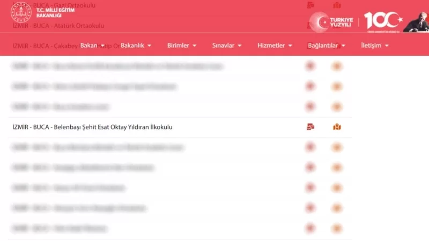Image resolution: width=429 pixels, height=241 pixels.
Task: Expand the Sınavlar menu
Action: [226, 46]
